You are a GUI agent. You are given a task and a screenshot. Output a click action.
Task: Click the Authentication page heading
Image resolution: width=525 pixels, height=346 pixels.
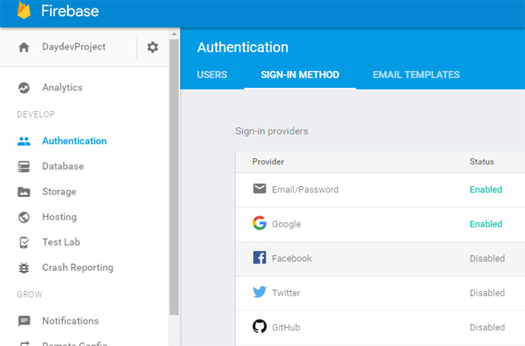click(x=242, y=47)
